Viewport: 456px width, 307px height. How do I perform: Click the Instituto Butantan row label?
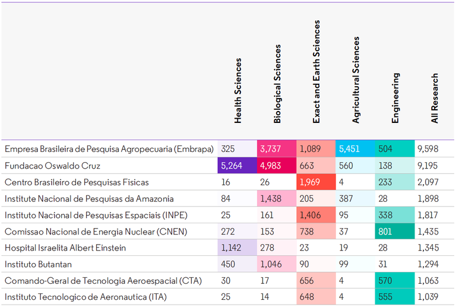click(x=38, y=264)
